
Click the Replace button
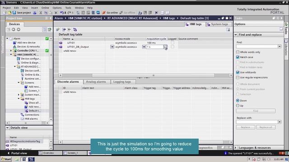point(246,127)
